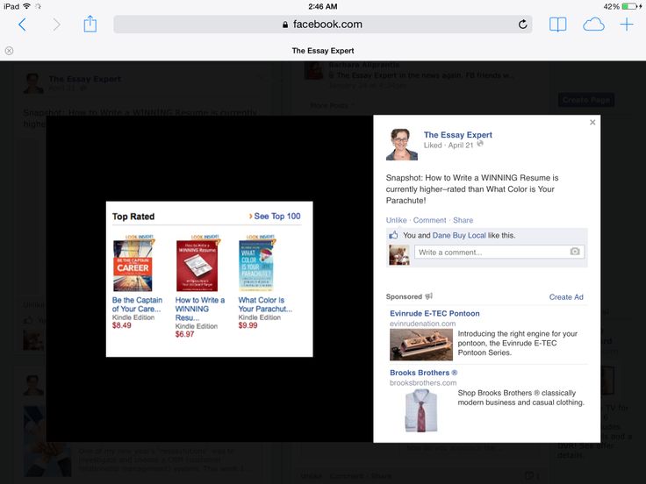Click evinrudenation.com text

click(x=422, y=324)
